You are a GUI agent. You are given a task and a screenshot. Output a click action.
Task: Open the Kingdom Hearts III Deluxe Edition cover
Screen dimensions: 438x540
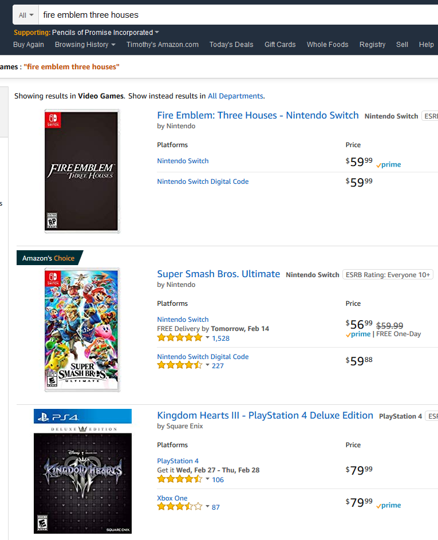click(x=82, y=471)
